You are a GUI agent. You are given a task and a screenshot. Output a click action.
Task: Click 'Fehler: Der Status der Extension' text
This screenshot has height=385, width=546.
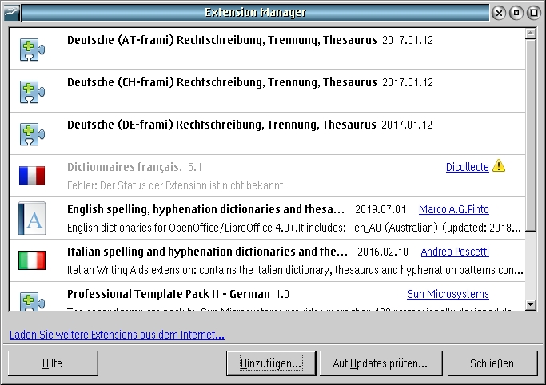tap(175, 185)
